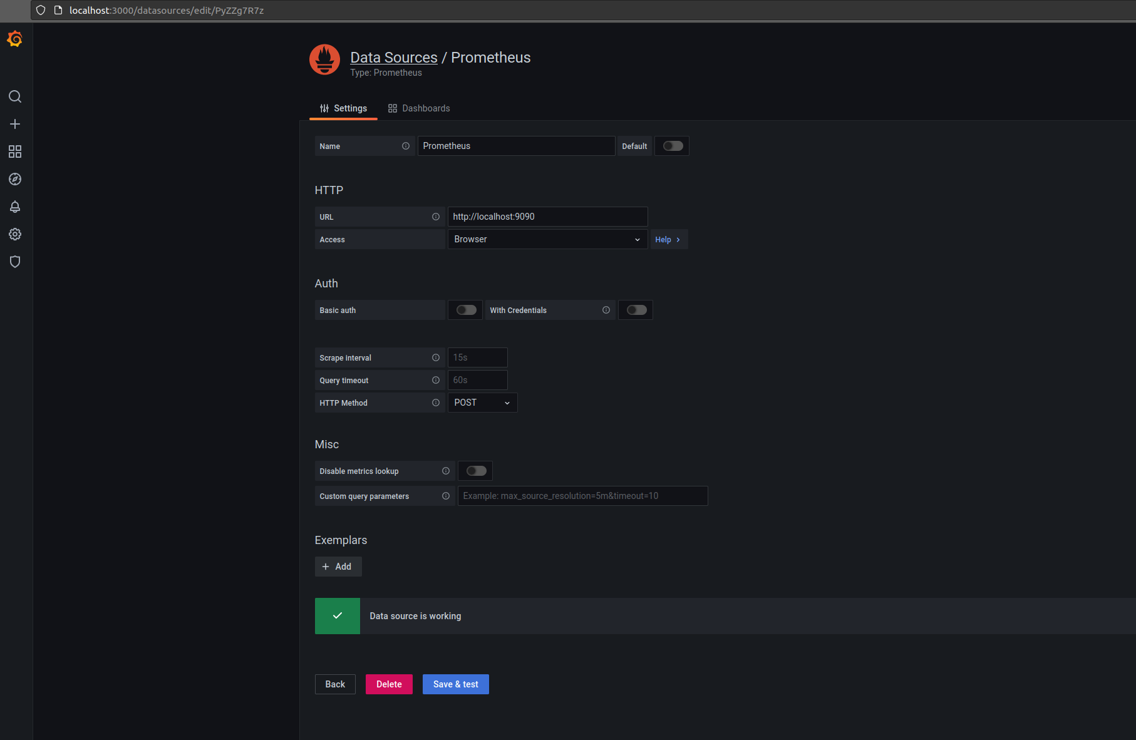Click the 'Data source is working' message
The width and height of the screenshot is (1136, 740).
(415, 616)
